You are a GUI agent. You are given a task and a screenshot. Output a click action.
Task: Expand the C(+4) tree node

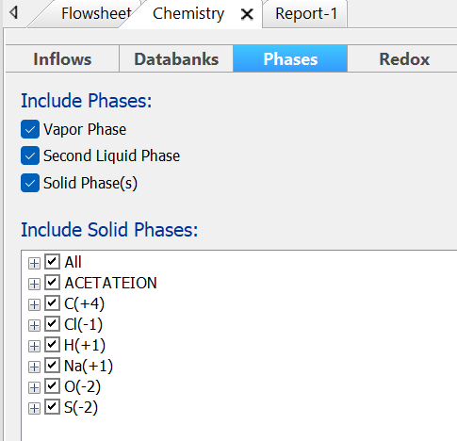pyautogui.click(x=34, y=304)
